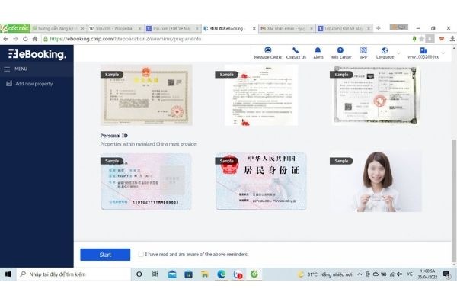457x305 pixels.
Task: Click the page vertical scrollbar
Action: tap(454, 201)
